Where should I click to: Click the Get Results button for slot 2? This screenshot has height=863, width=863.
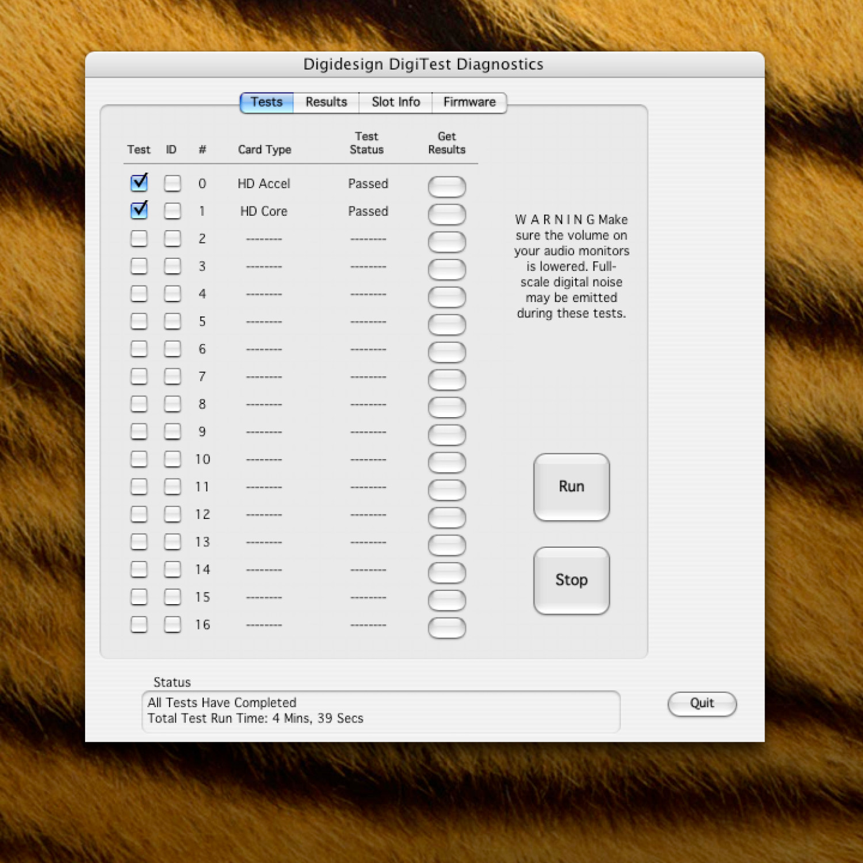(447, 242)
